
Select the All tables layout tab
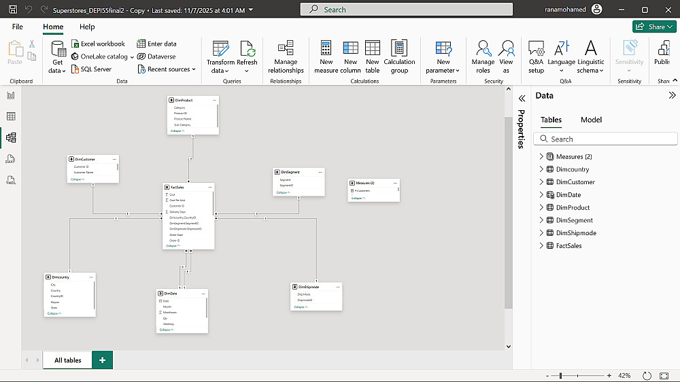click(67, 360)
